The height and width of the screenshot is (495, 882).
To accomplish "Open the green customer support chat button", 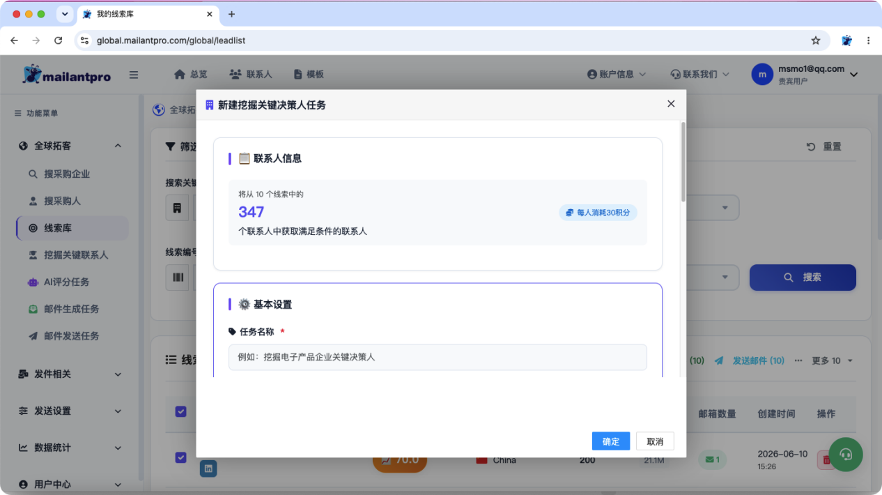I will pyautogui.click(x=846, y=455).
